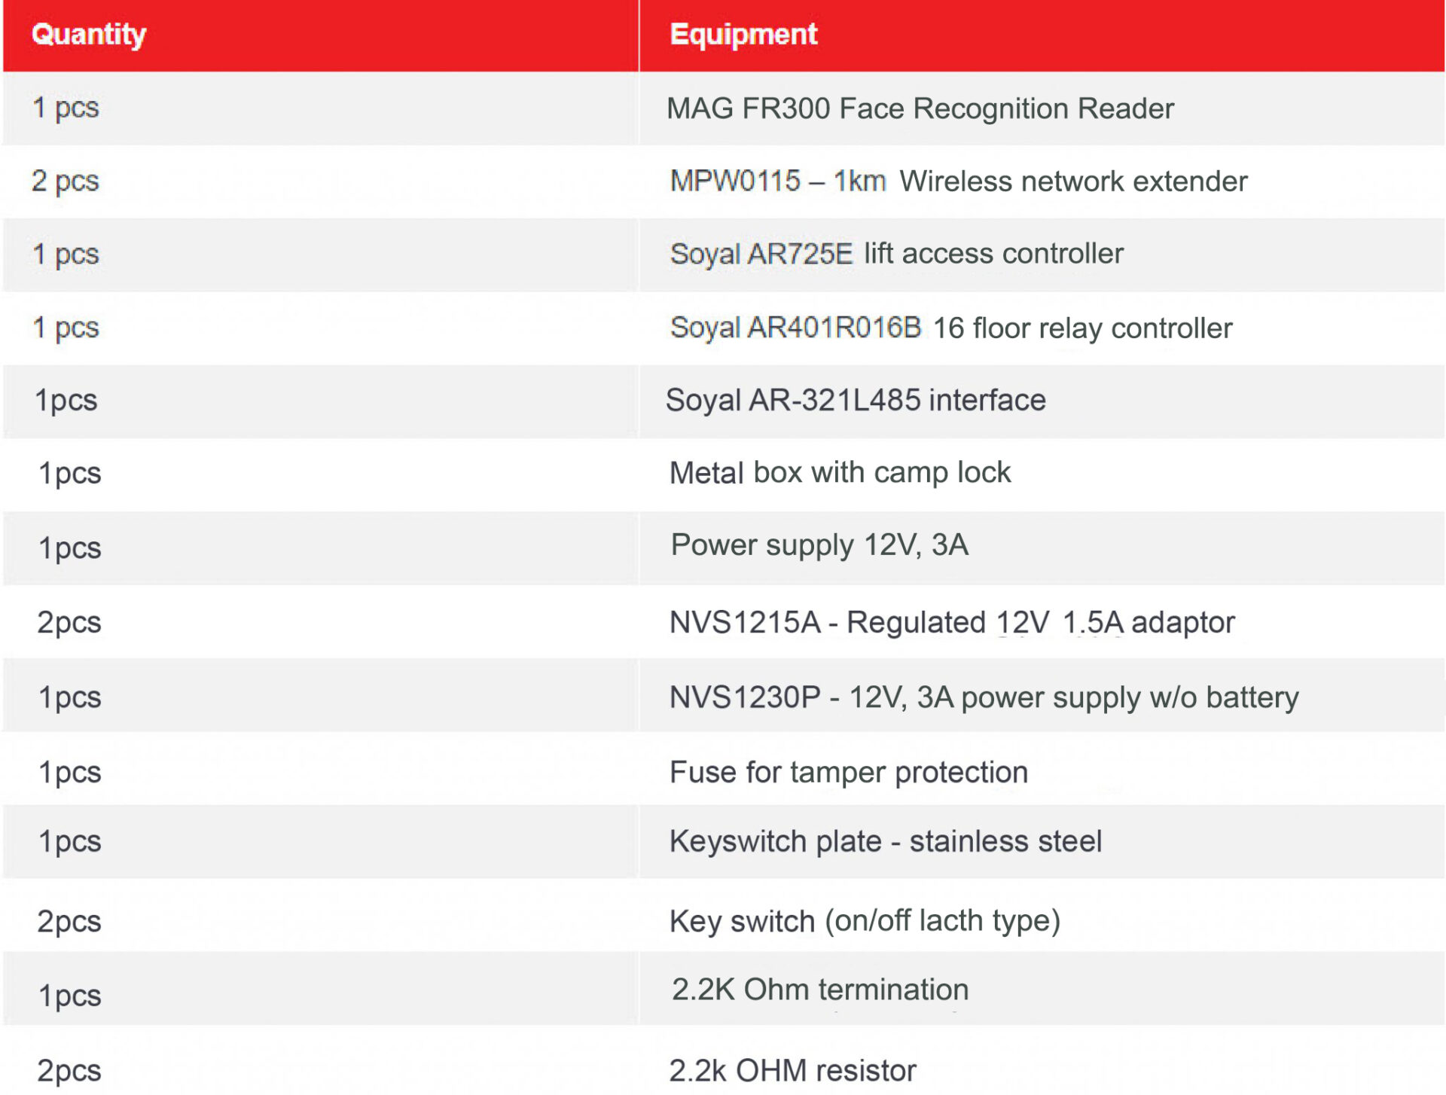Click Soyal AR401R016B relay controller entry

[x=951, y=328]
